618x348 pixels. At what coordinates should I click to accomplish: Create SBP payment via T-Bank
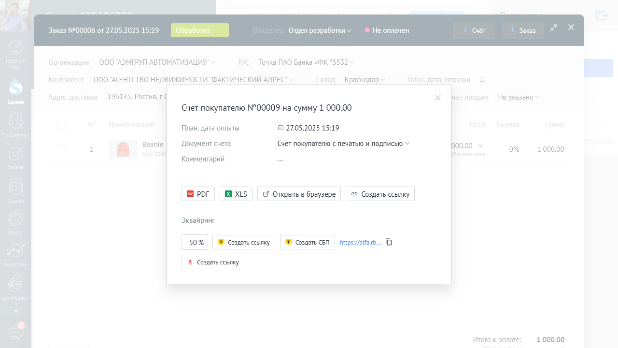point(308,242)
